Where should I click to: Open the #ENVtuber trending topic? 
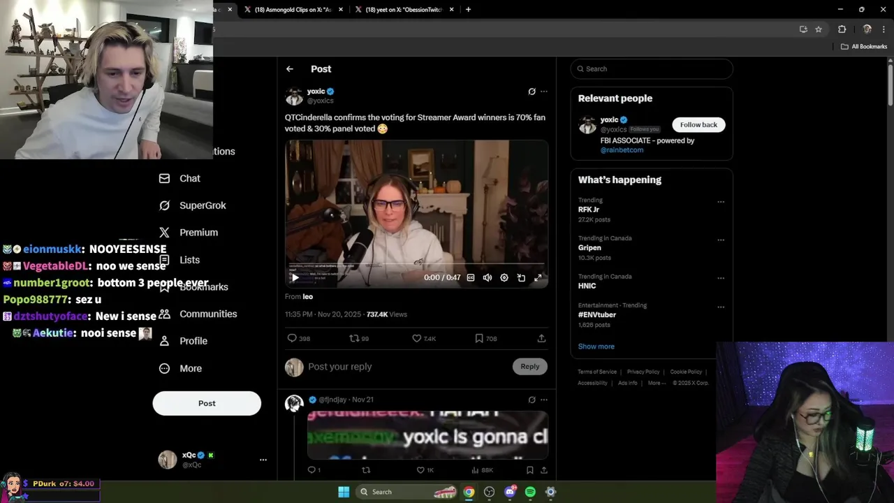pyautogui.click(x=597, y=314)
